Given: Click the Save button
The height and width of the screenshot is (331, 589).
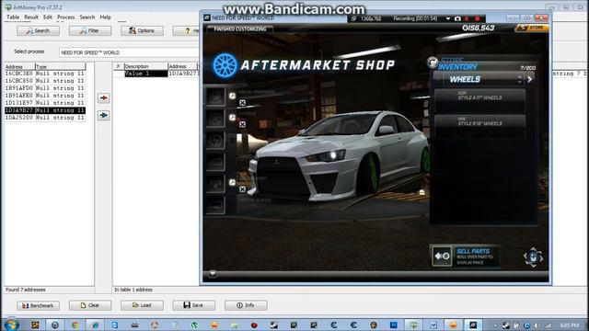Looking at the screenshot, I should click(194, 305).
